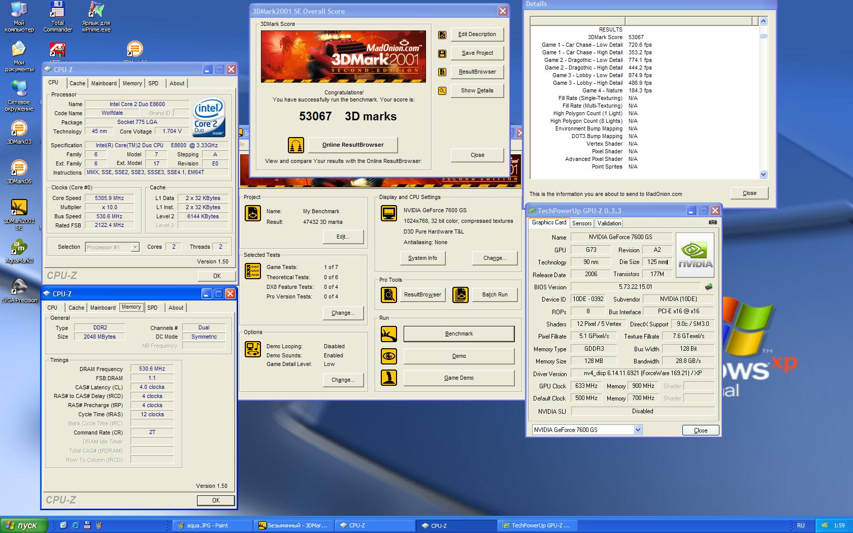Image resolution: width=853 pixels, height=533 pixels.
Task: Open the wPrime.exe shortcut icon
Action: pyautogui.click(x=96, y=16)
